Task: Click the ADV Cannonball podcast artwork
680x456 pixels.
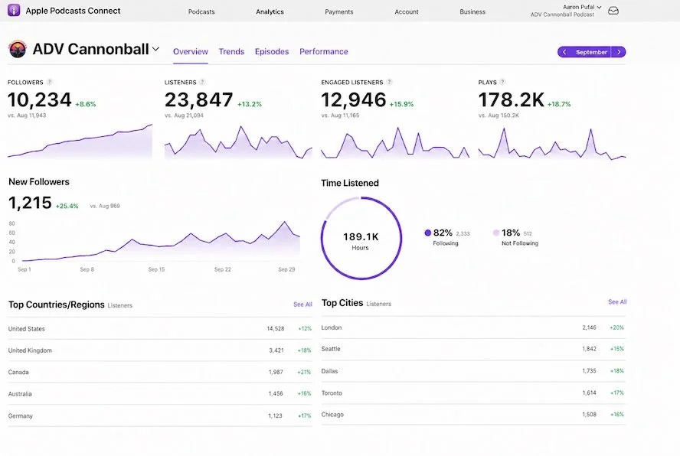Action: [18, 50]
